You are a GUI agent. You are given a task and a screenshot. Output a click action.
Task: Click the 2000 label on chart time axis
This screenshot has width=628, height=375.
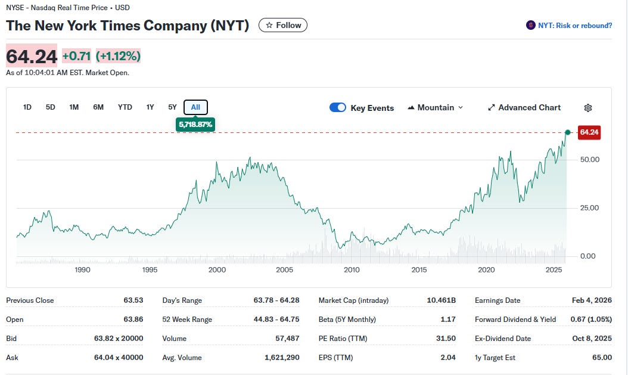pyautogui.click(x=217, y=269)
